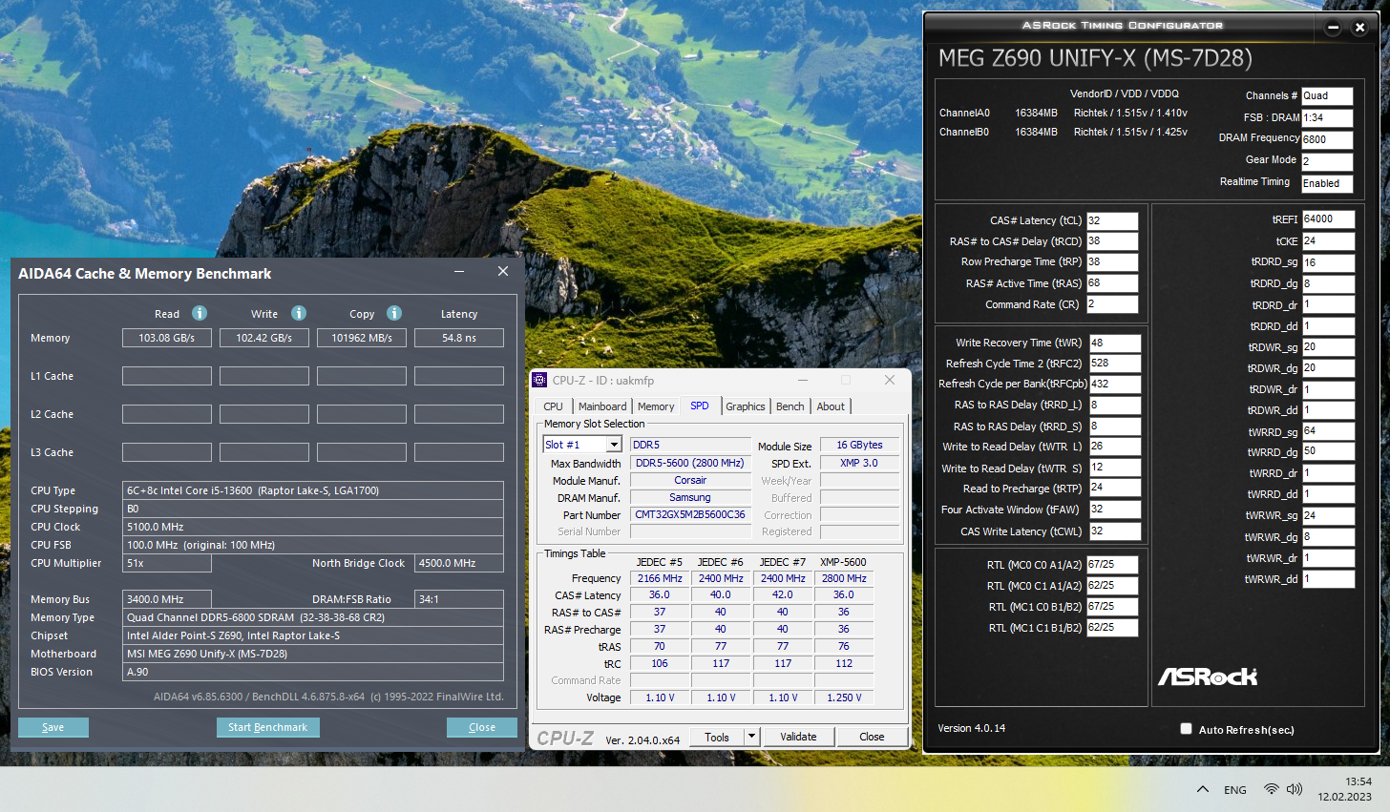The width and height of the screenshot is (1390, 812).
Task: Open the volume speaker tray icon
Action: click(1295, 789)
